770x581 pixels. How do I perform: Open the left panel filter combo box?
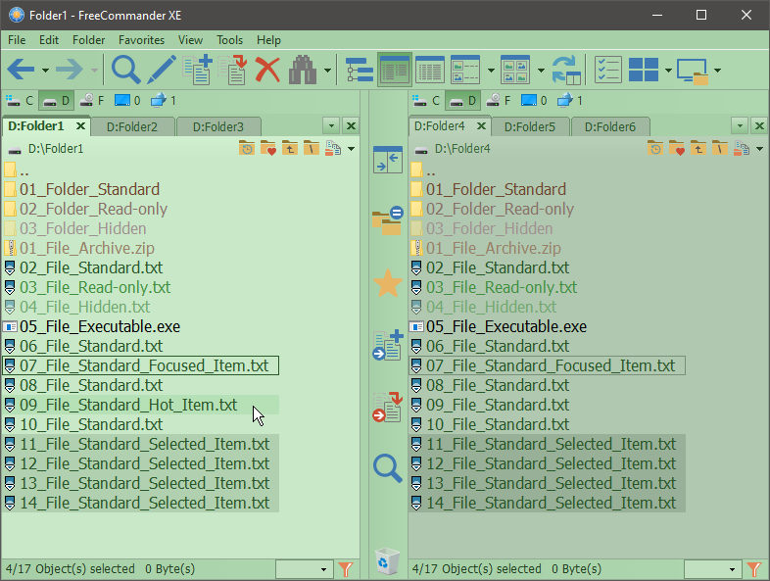(x=305, y=569)
